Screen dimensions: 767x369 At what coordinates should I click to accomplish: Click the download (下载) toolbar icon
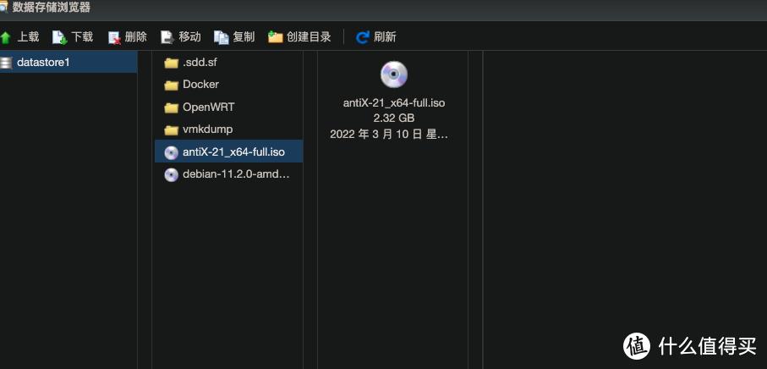tap(59, 37)
